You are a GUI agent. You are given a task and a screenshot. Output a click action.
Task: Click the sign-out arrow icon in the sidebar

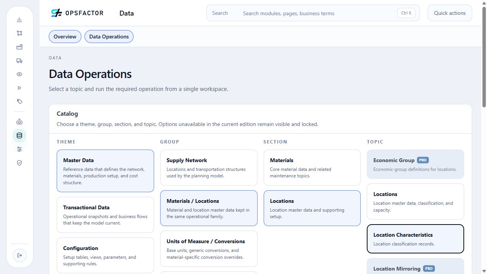[x=19, y=255]
